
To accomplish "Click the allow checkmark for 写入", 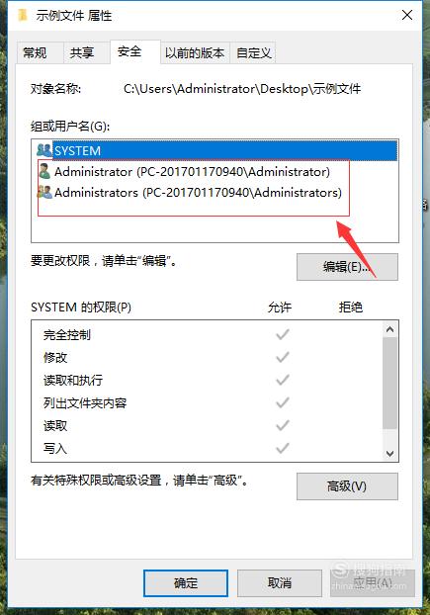I will [283, 448].
